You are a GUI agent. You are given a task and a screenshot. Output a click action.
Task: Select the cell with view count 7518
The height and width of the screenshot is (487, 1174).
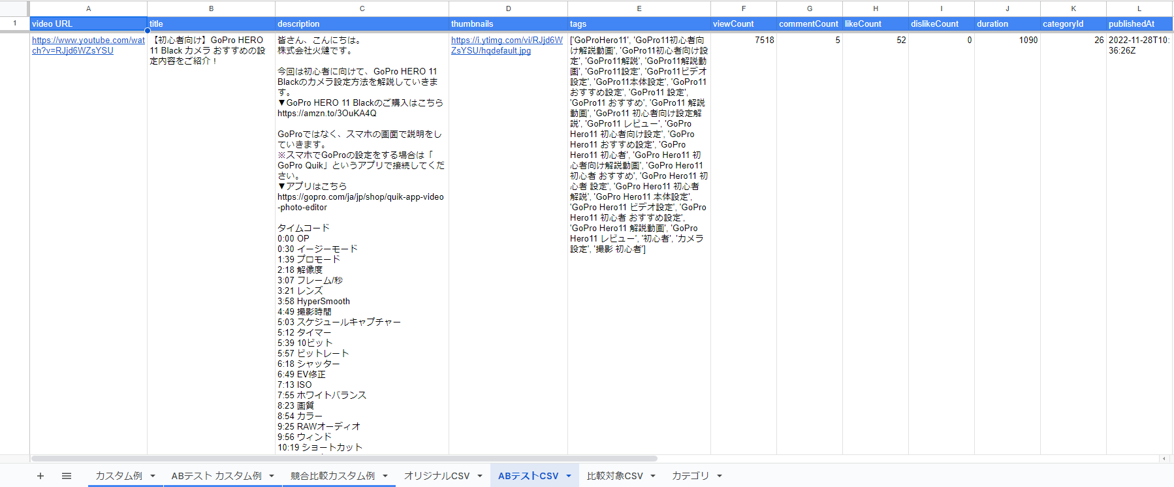pyautogui.click(x=744, y=243)
